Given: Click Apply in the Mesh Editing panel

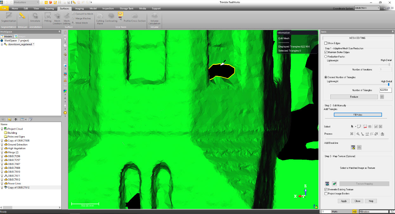Looking at the screenshot, I should pos(344,201).
